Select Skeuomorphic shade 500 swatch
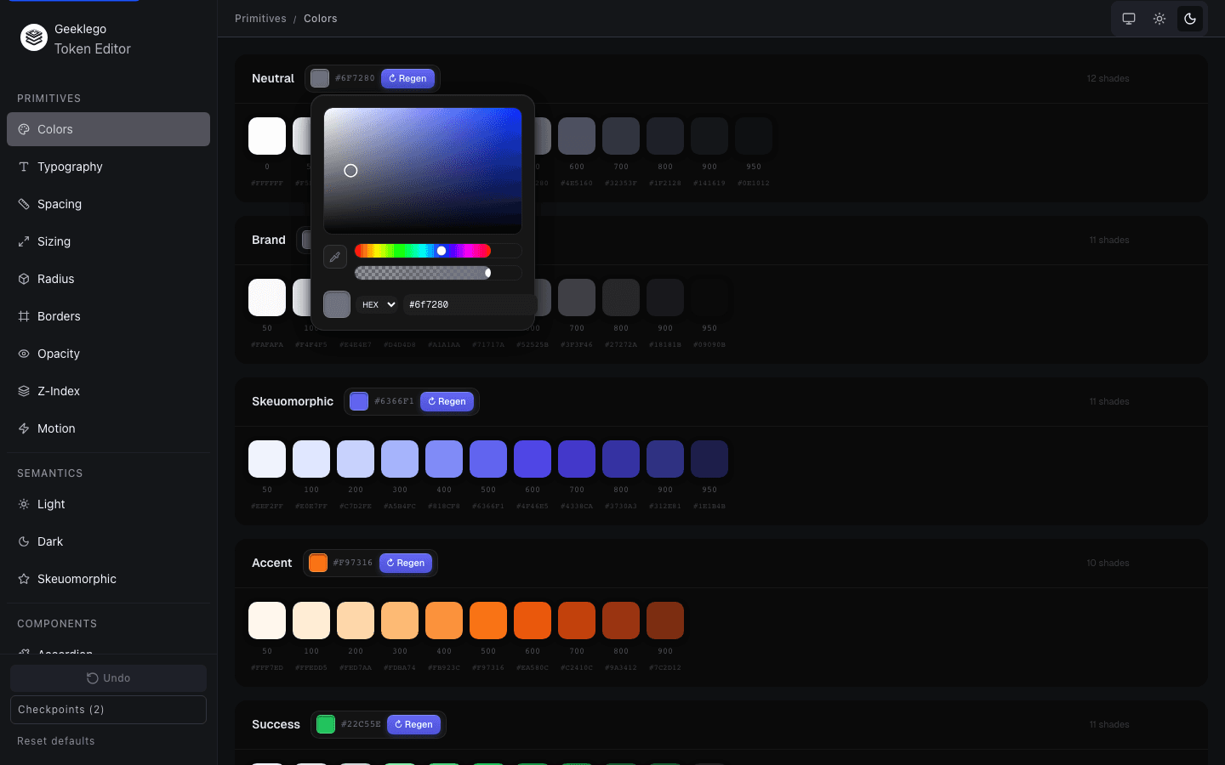Viewport: 1225px width, 765px height. pos(488,459)
